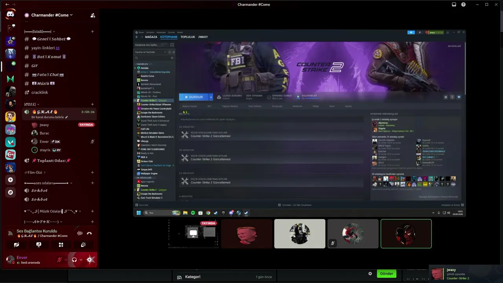Open the DURDUR button dropdown arrow in Steam

[211, 97]
